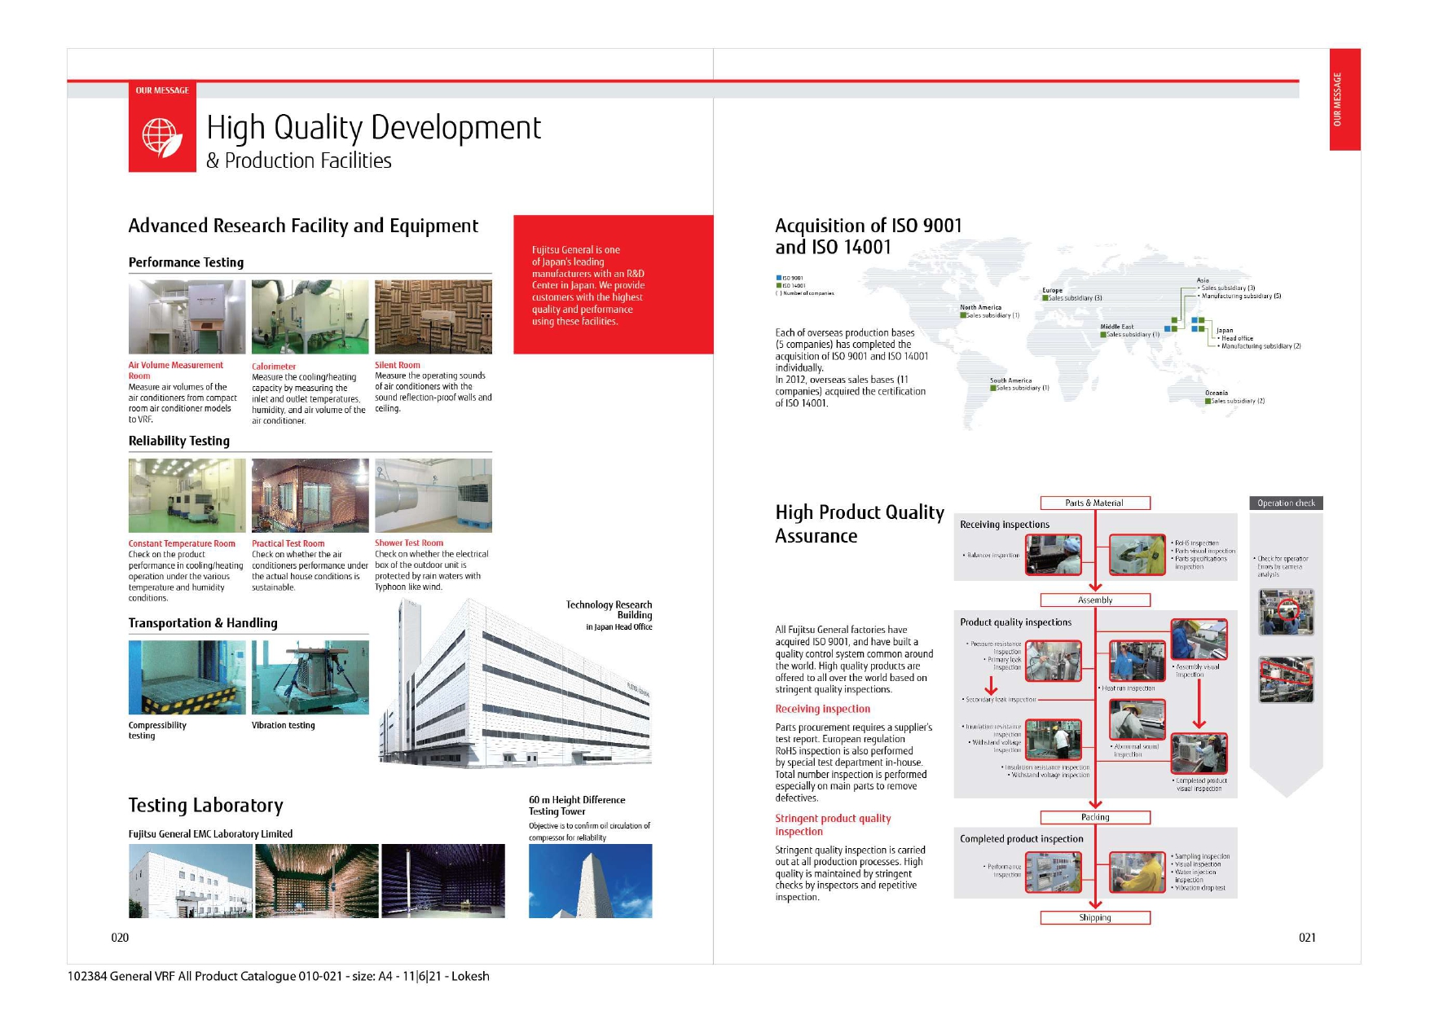Click the Performance Testing subheading

pyautogui.click(x=186, y=262)
